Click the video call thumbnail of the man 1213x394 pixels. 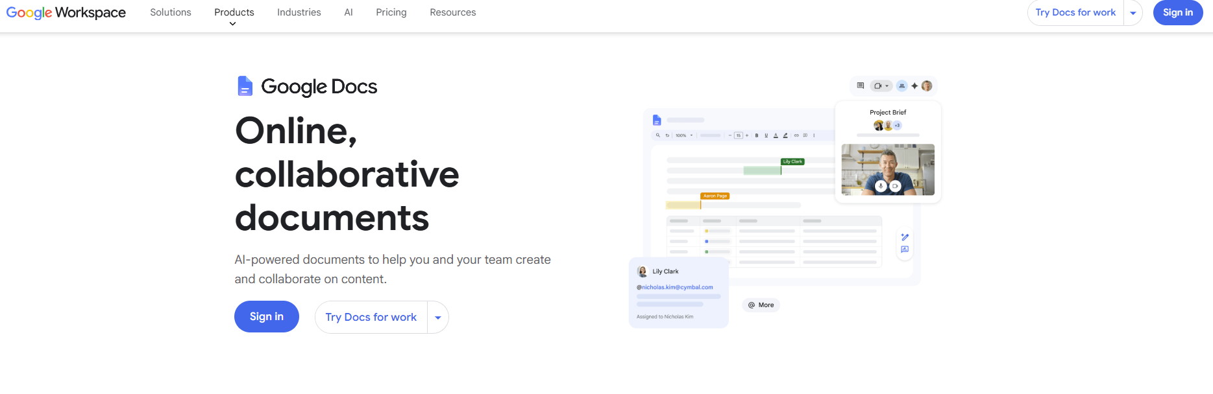888,170
